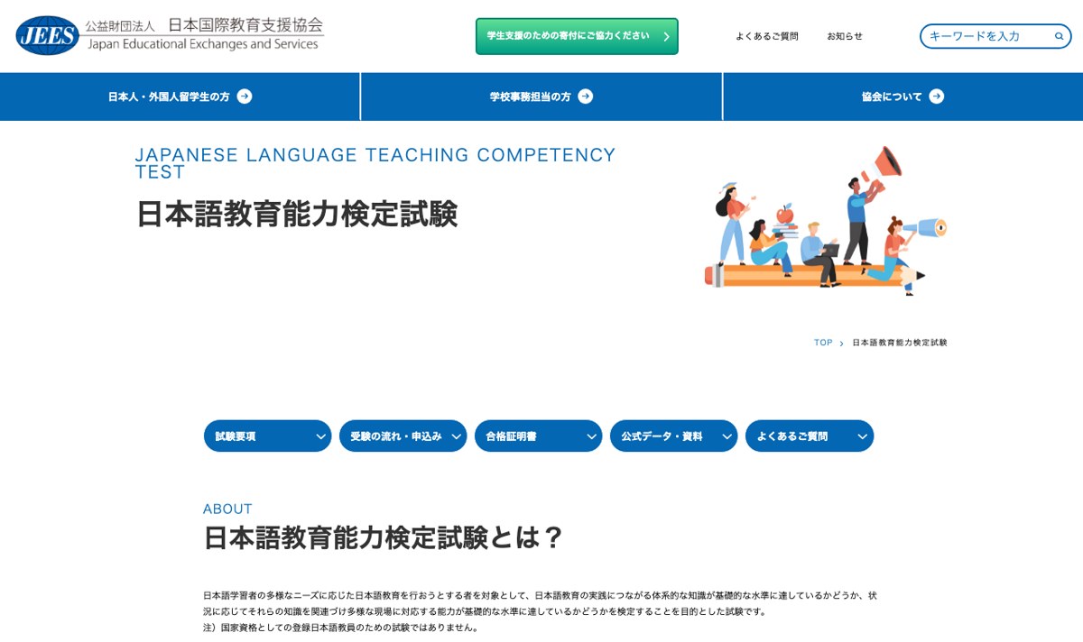Expand the 合格証明書 dropdown
The height and width of the screenshot is (642, 1083).
539,436
